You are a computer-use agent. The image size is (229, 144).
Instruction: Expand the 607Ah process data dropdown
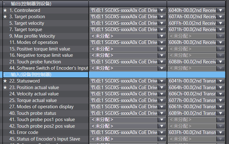point(221,17)
